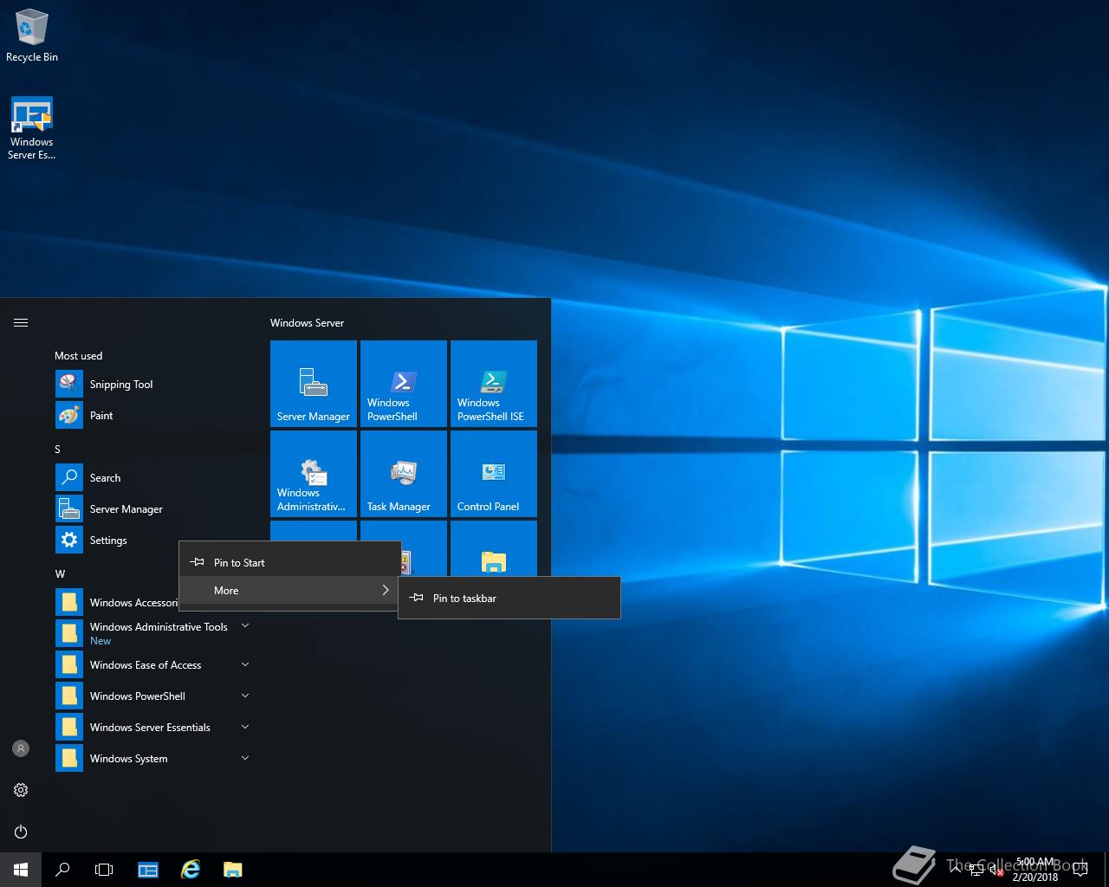The image size is (1109, 887).
Task: Click the Windows Start button
Action: click(x=21, y=870)
